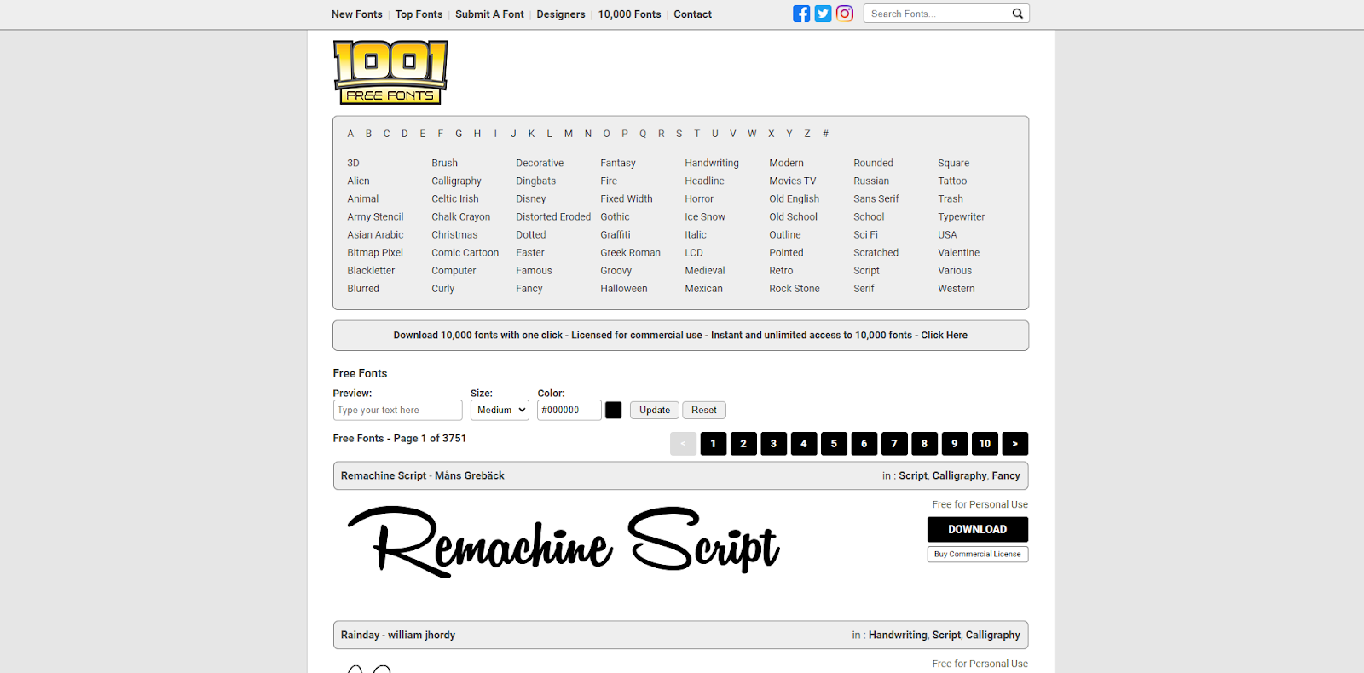Open the Bitmap Pixel category
1364x673 pixels.
click(375, 252)
